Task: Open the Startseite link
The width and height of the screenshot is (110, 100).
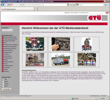Action: click(67, 13)
